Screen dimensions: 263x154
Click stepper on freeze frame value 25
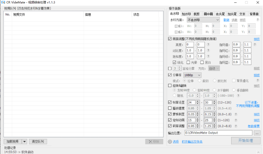tap(214, 120)
